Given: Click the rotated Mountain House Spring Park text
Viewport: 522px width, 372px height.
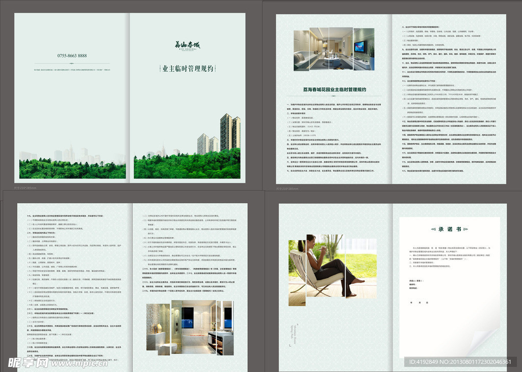Looking at the screenshot, I should [293, 335].
